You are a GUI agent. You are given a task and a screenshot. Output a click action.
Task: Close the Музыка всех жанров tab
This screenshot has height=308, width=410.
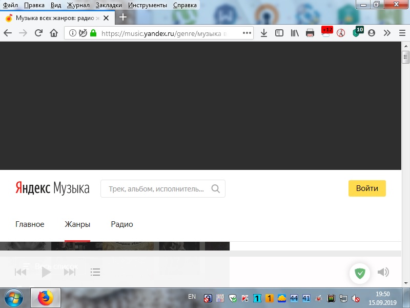pyautogui.click(x=106, y=18)
